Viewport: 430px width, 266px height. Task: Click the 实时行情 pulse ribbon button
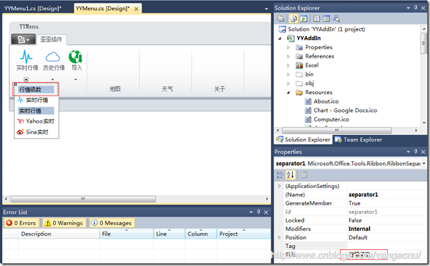click(x=27, y=60)
